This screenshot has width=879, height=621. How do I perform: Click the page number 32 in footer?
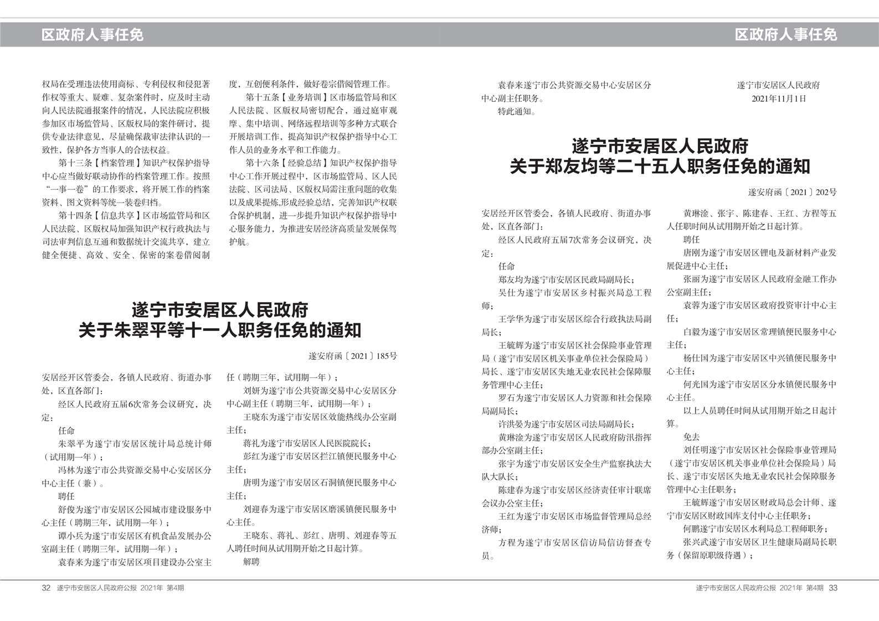point(47,588)
